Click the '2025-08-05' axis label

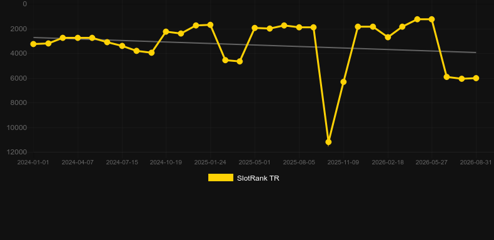(299, 162)
